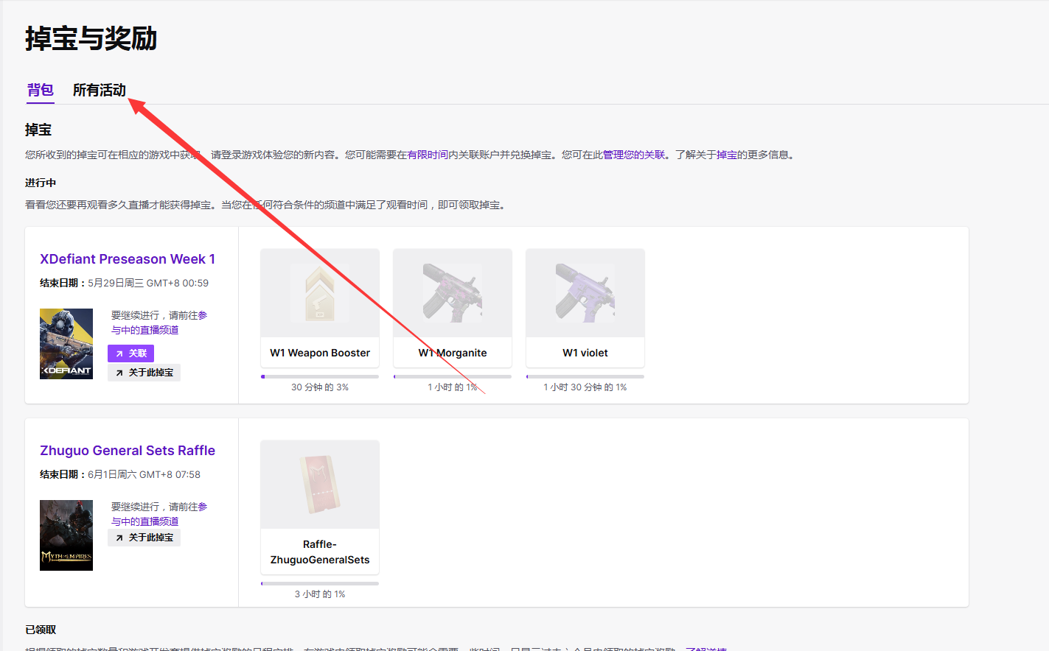
Task: Click the arrow icon on the 关联 button
Action: tap(119, 354)
